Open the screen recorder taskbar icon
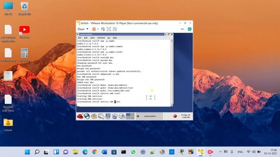 (210, 152)
